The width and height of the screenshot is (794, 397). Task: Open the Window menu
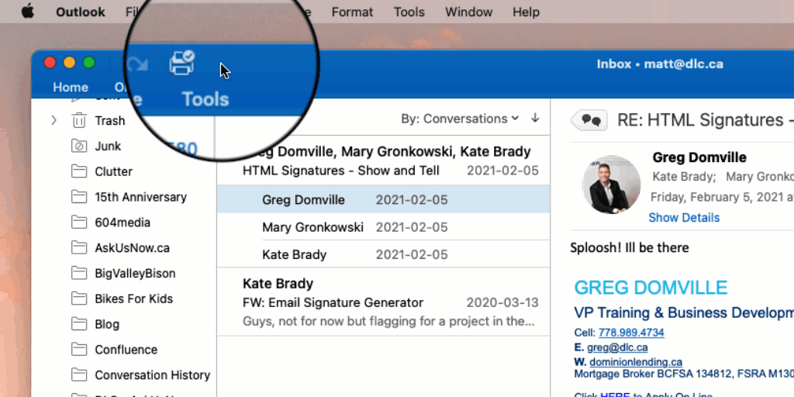(x=468, y=12)
